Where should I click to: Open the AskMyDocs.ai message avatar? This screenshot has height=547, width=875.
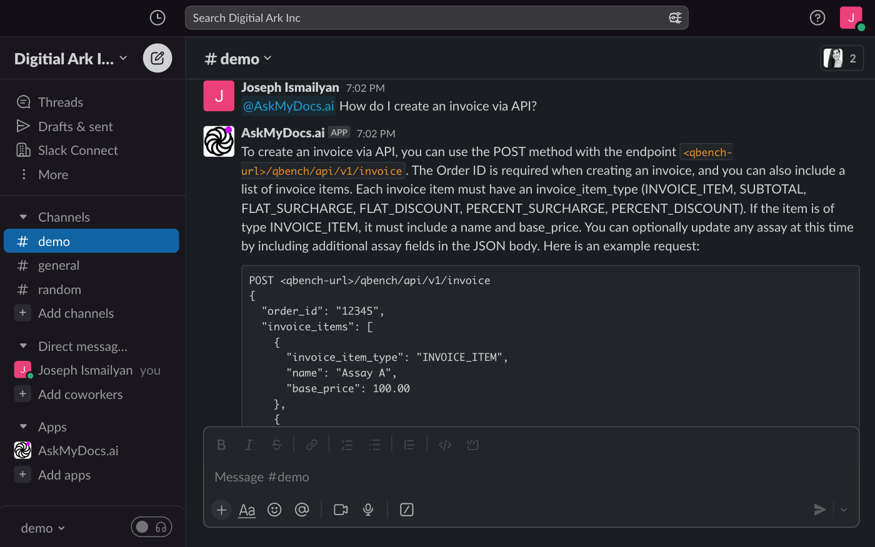coord(219,141)
